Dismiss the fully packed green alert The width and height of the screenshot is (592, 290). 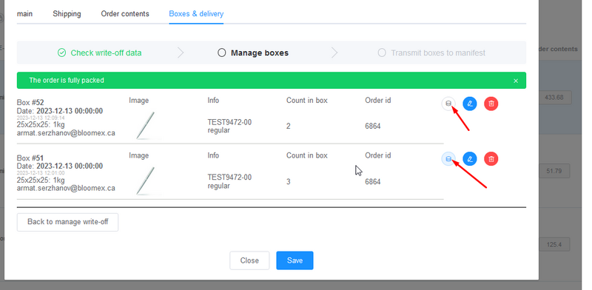pyautogui.click(x=516, y=81)
